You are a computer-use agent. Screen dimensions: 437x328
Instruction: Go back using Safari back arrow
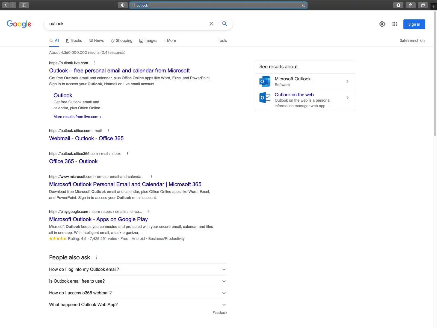point(5,5)
